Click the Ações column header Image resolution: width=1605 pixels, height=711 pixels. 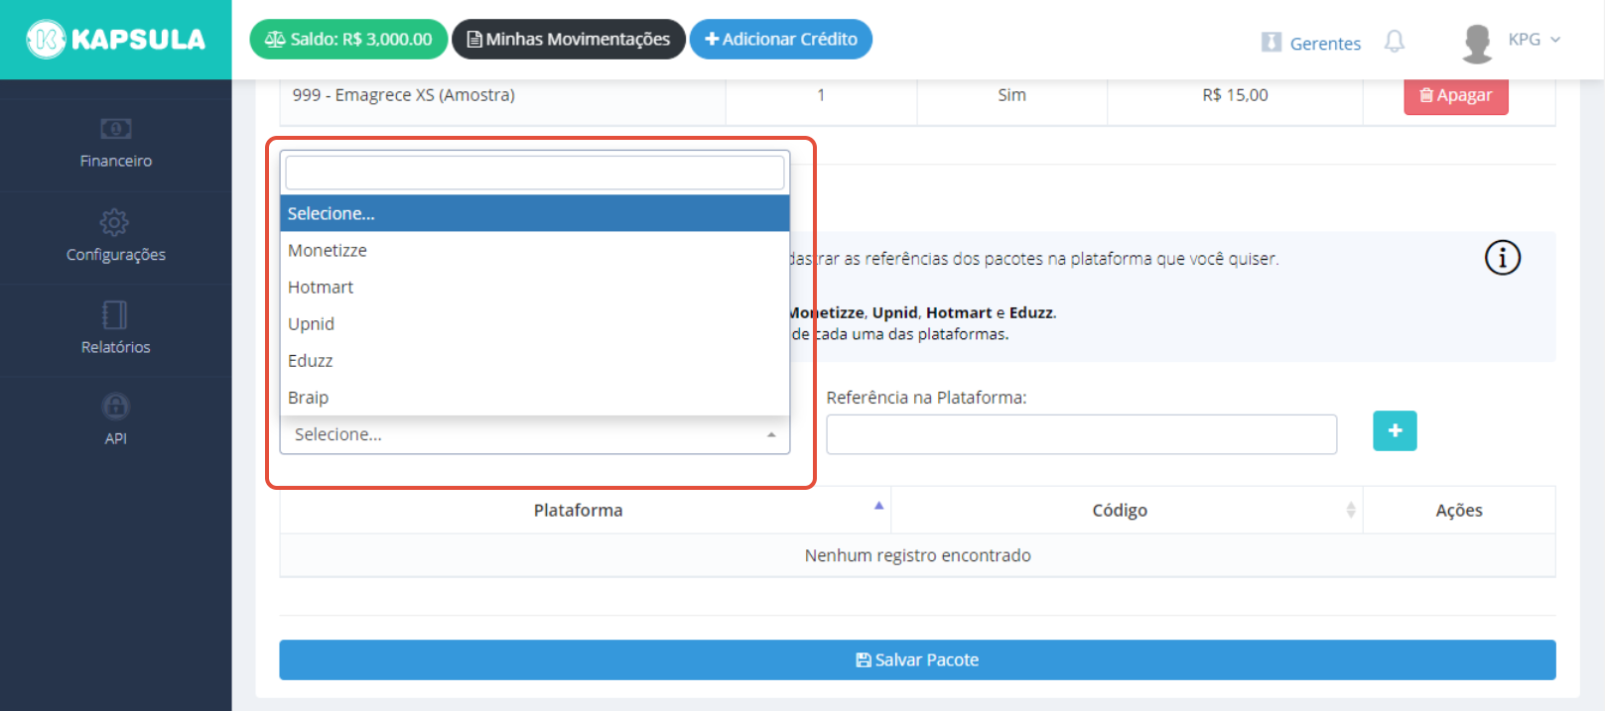(x=1458, y=510)
